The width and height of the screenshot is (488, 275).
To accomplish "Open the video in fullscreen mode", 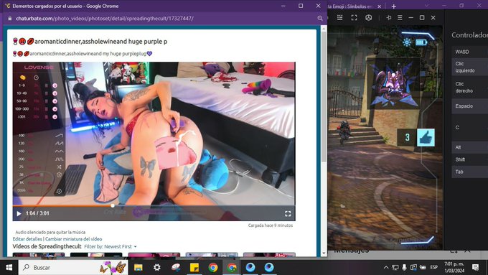I will pos(288,214).
